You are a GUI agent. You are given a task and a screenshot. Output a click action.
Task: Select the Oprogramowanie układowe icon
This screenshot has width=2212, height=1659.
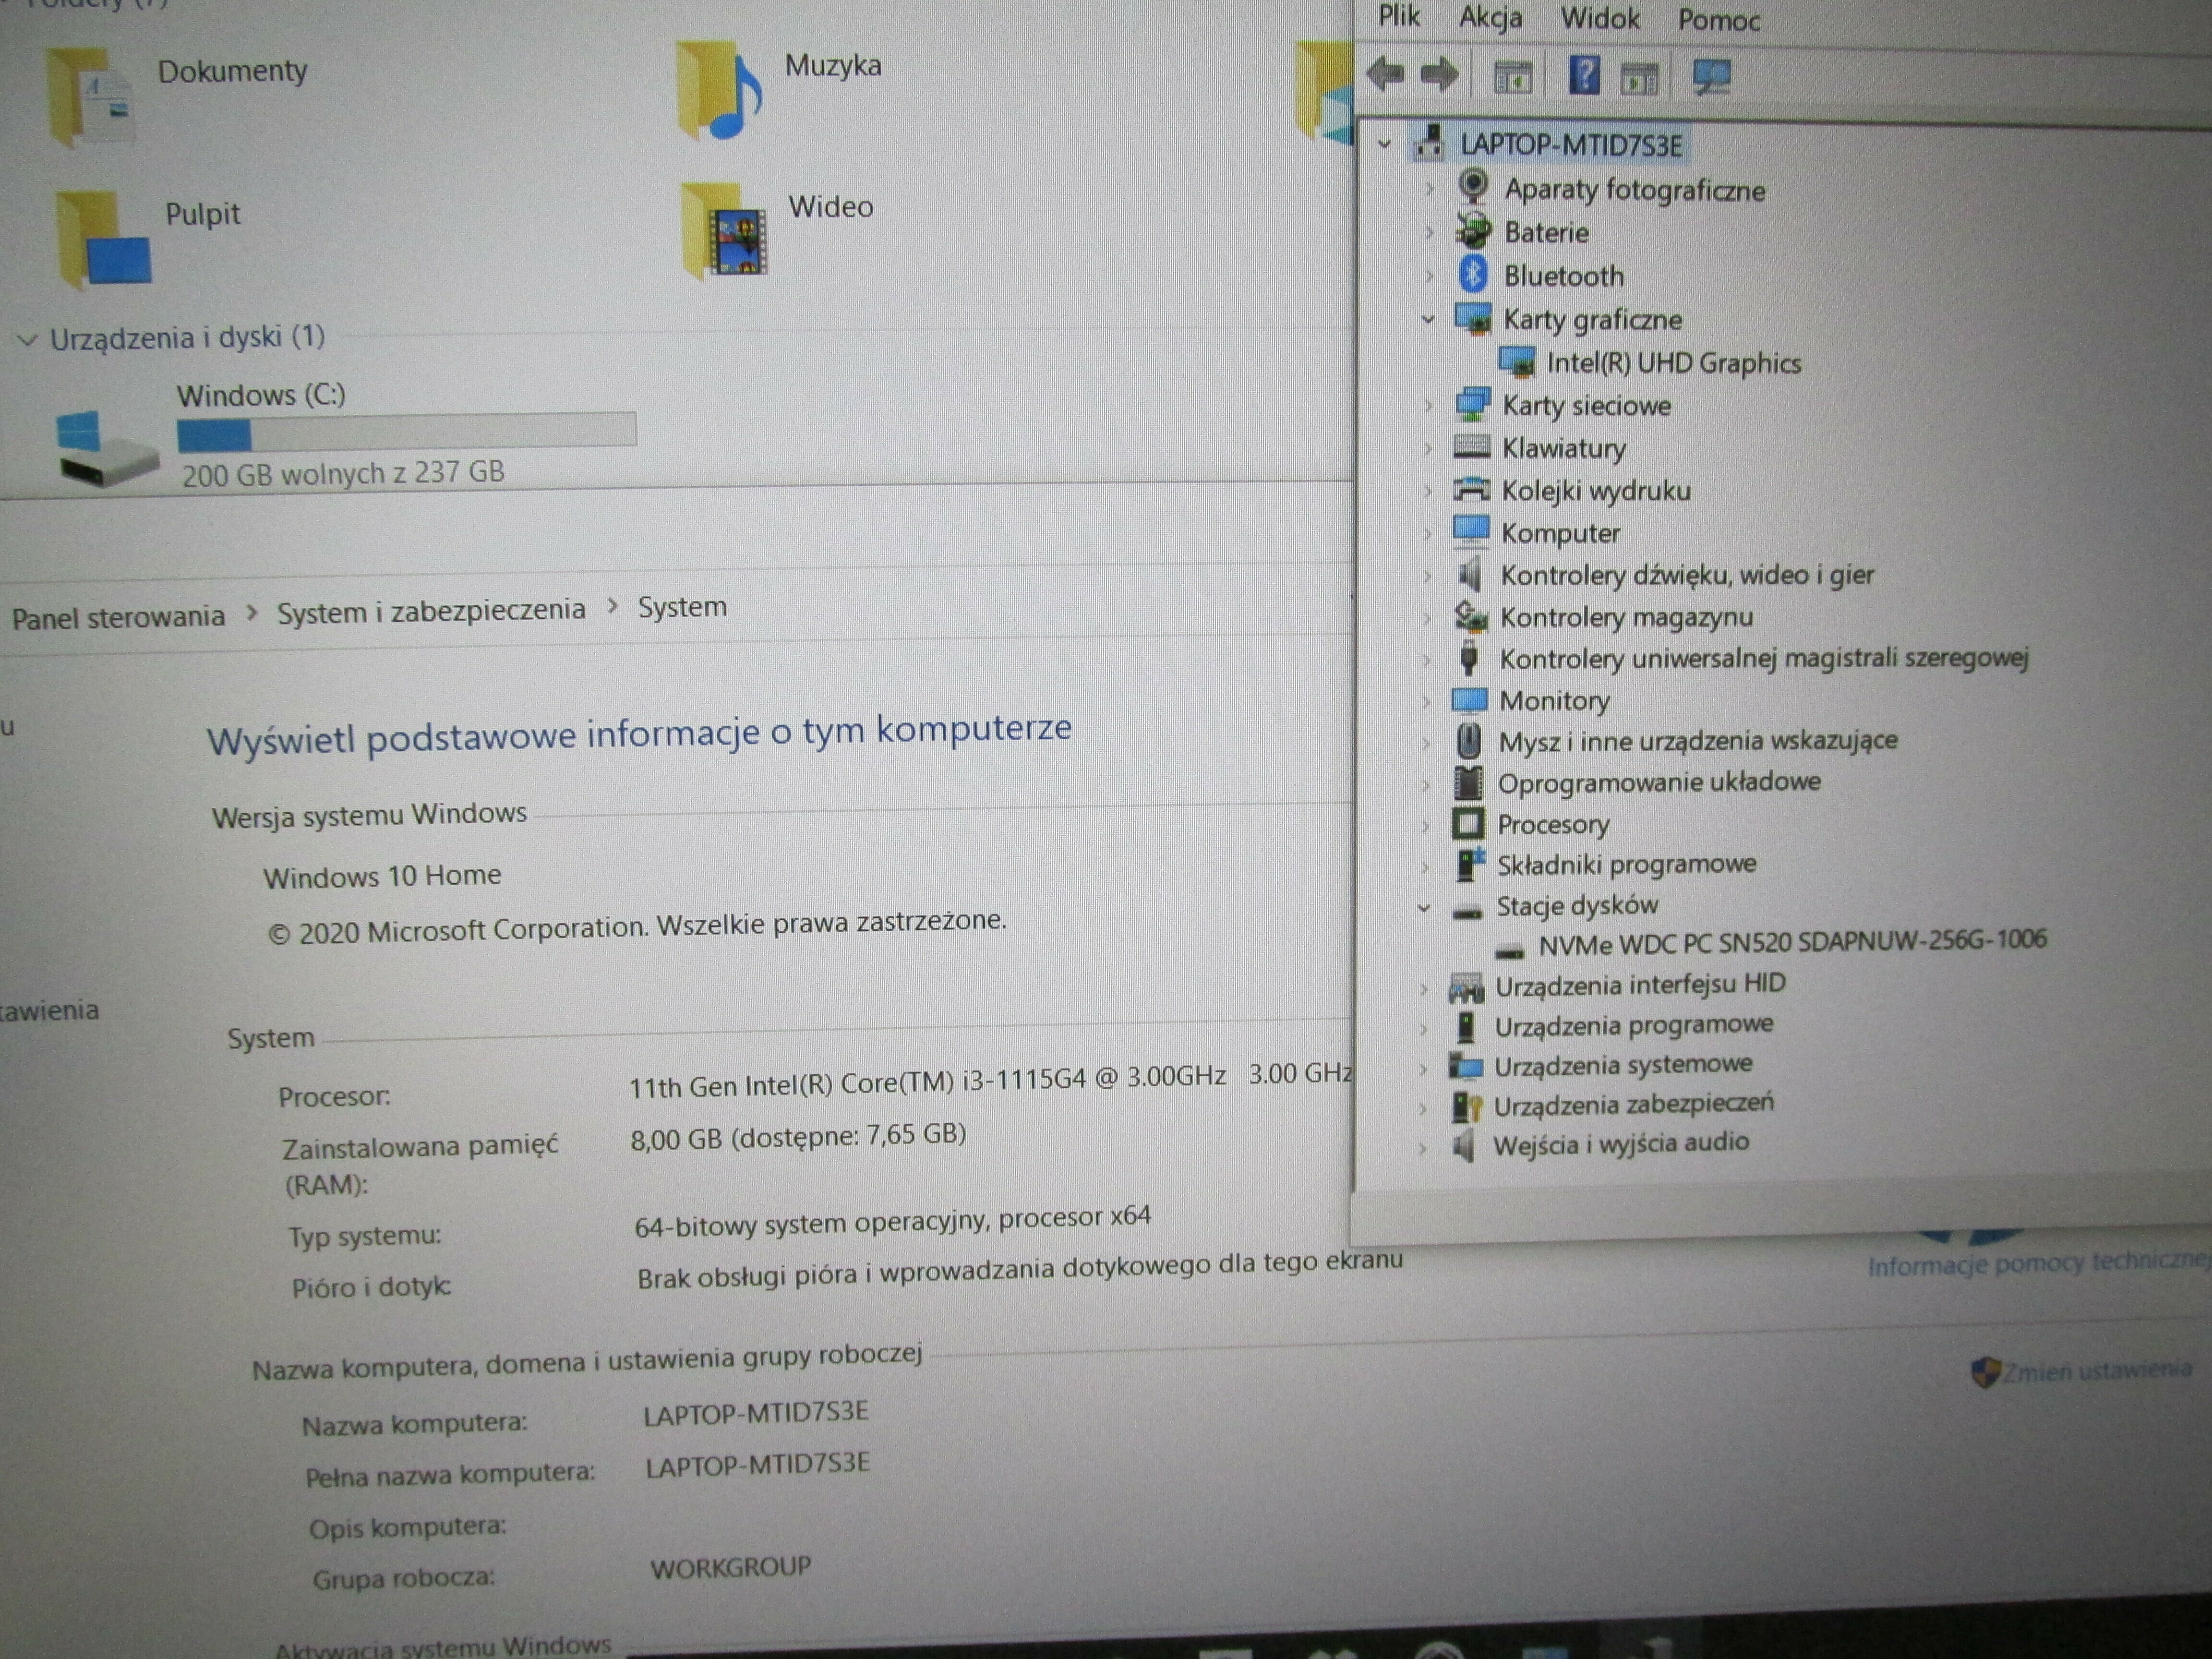1467,783
